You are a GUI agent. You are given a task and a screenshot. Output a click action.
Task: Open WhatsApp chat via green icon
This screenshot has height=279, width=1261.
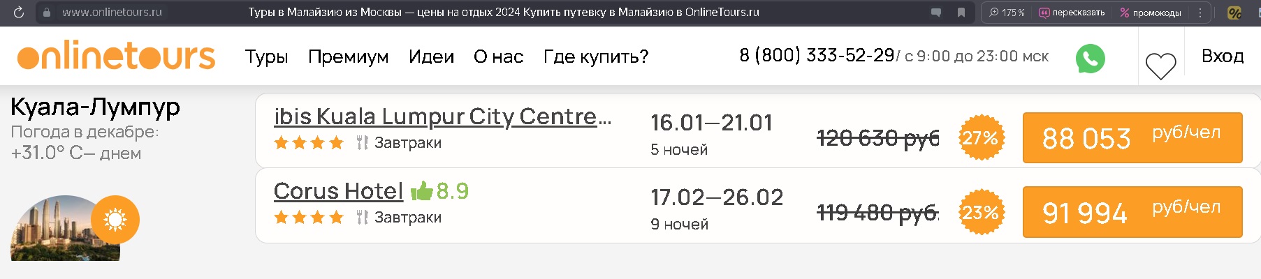(x=1090, y=59)
